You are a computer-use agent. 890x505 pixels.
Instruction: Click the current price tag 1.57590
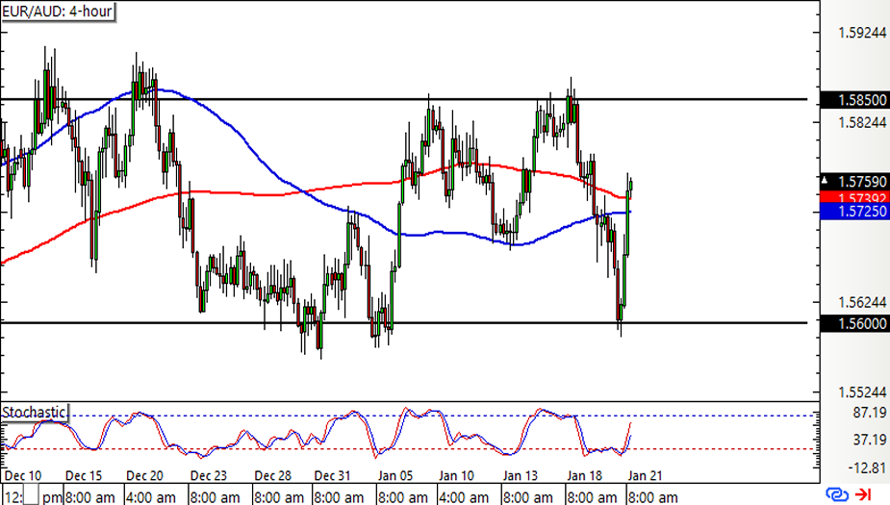pyautogui.click(x=854, y=182)
